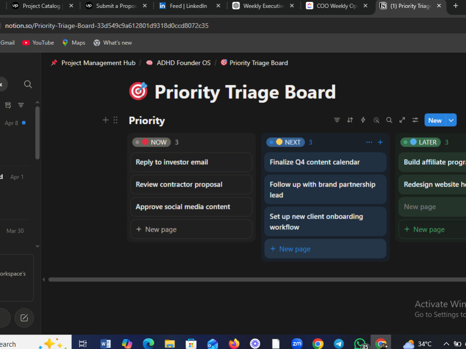This screenshot has height=349, width=466.
Task: Click the blue New button
Action: [x=435, y=120]
